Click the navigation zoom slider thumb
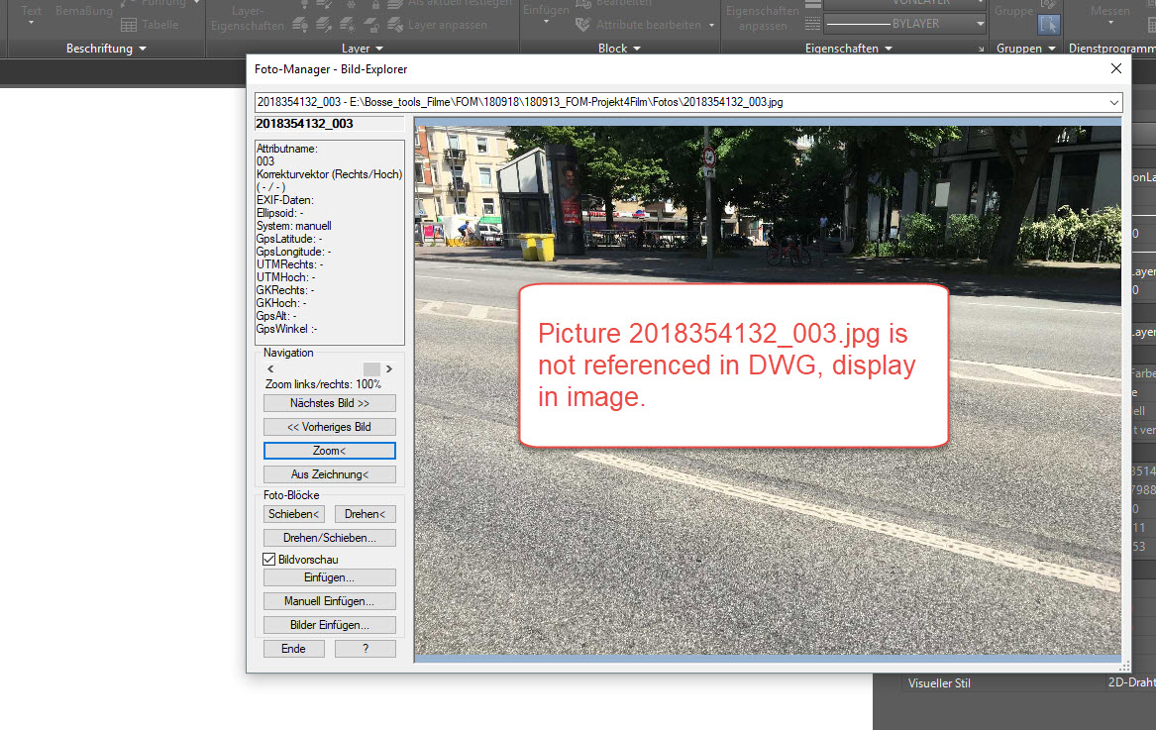This screenshot has width=1156, height=730. (x=371, y=368)
